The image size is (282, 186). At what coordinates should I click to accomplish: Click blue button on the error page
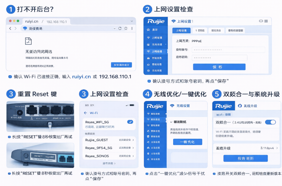coord(121,65)
